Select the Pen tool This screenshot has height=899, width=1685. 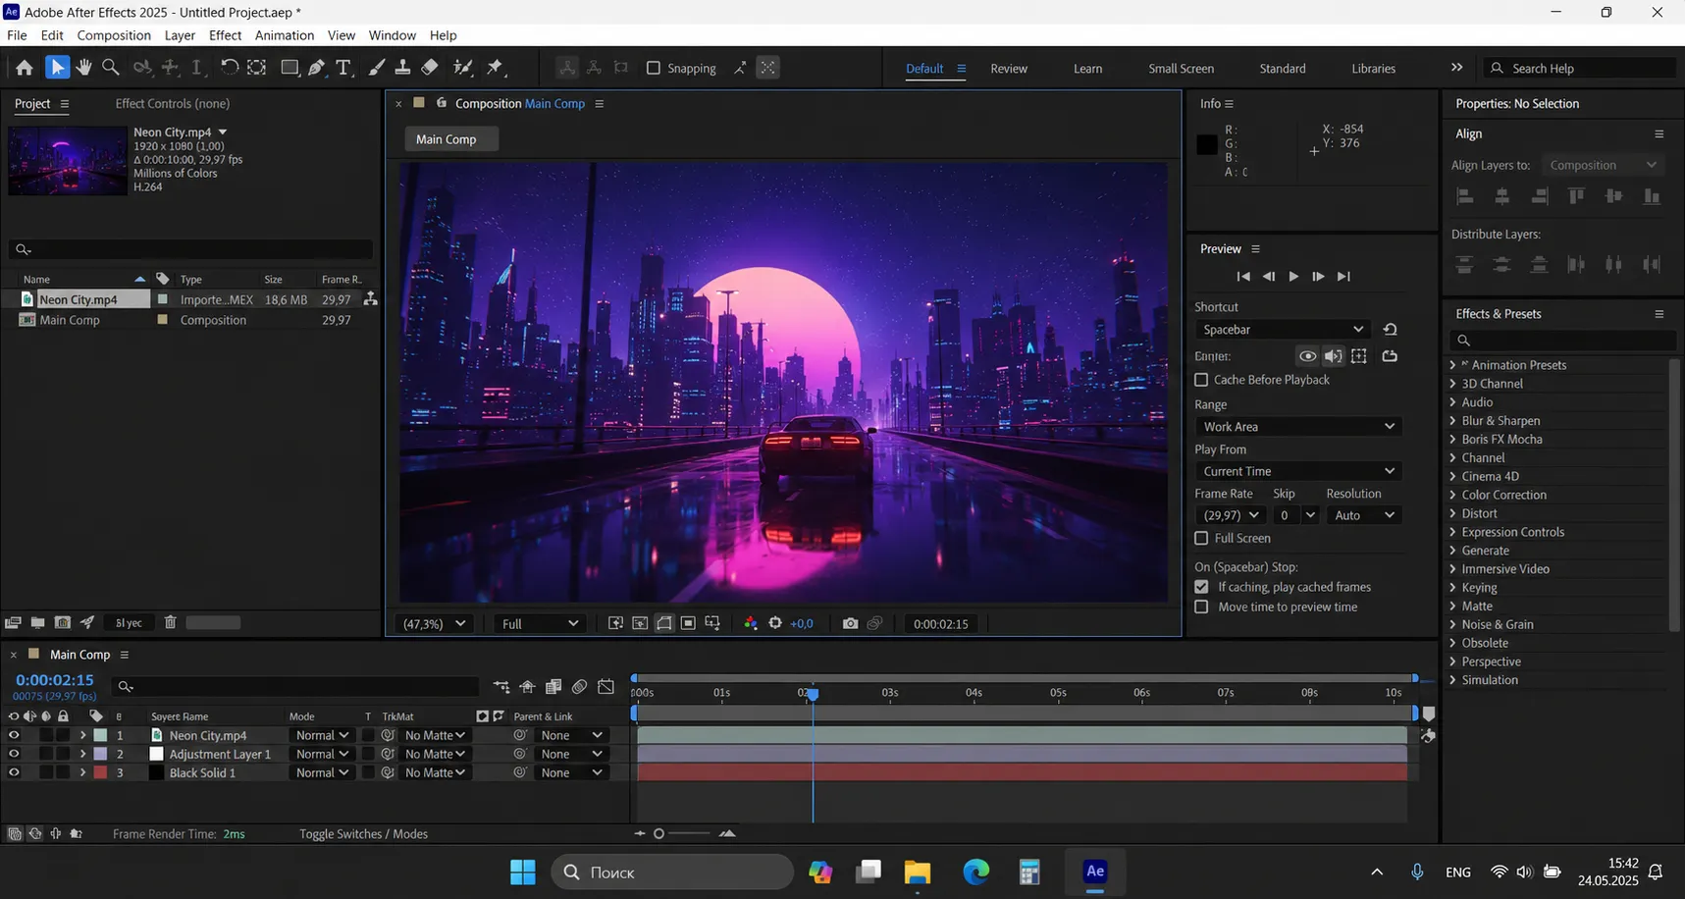(316, 68)
